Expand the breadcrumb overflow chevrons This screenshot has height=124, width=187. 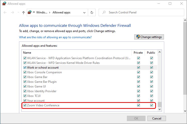pos(34,12)
